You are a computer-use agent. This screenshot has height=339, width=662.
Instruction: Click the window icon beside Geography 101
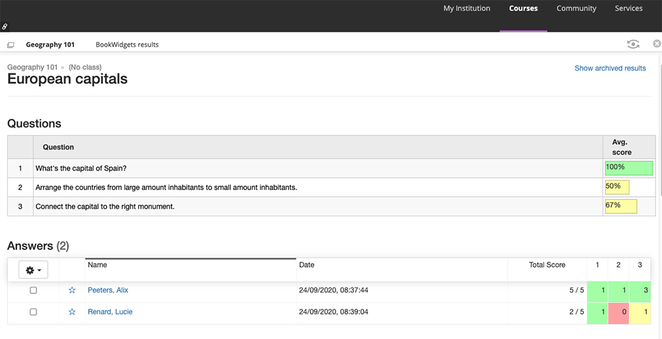click(x=11, y=45)
